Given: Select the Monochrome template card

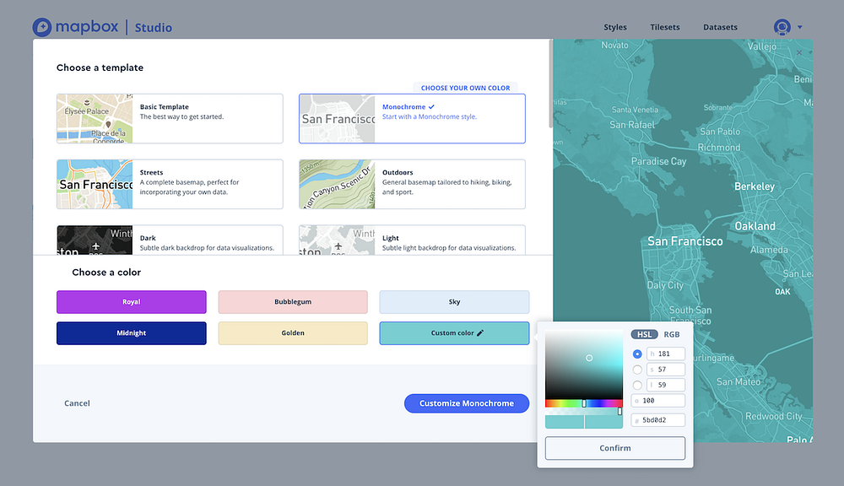Looking at the screenshot, I should click(412, 118).
